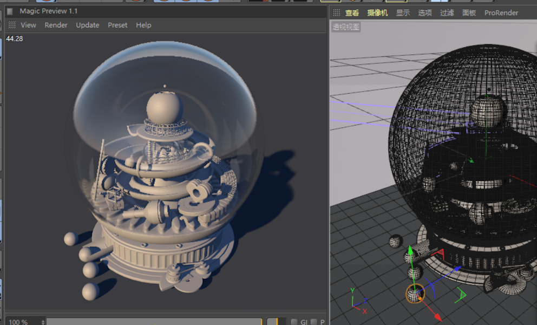Click the red X-axis arrow handle

[437, 316]
